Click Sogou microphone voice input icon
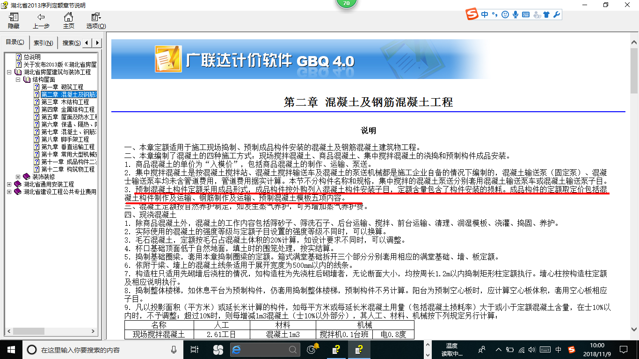This screenshot has width=639, height=359. pos(516,14)
